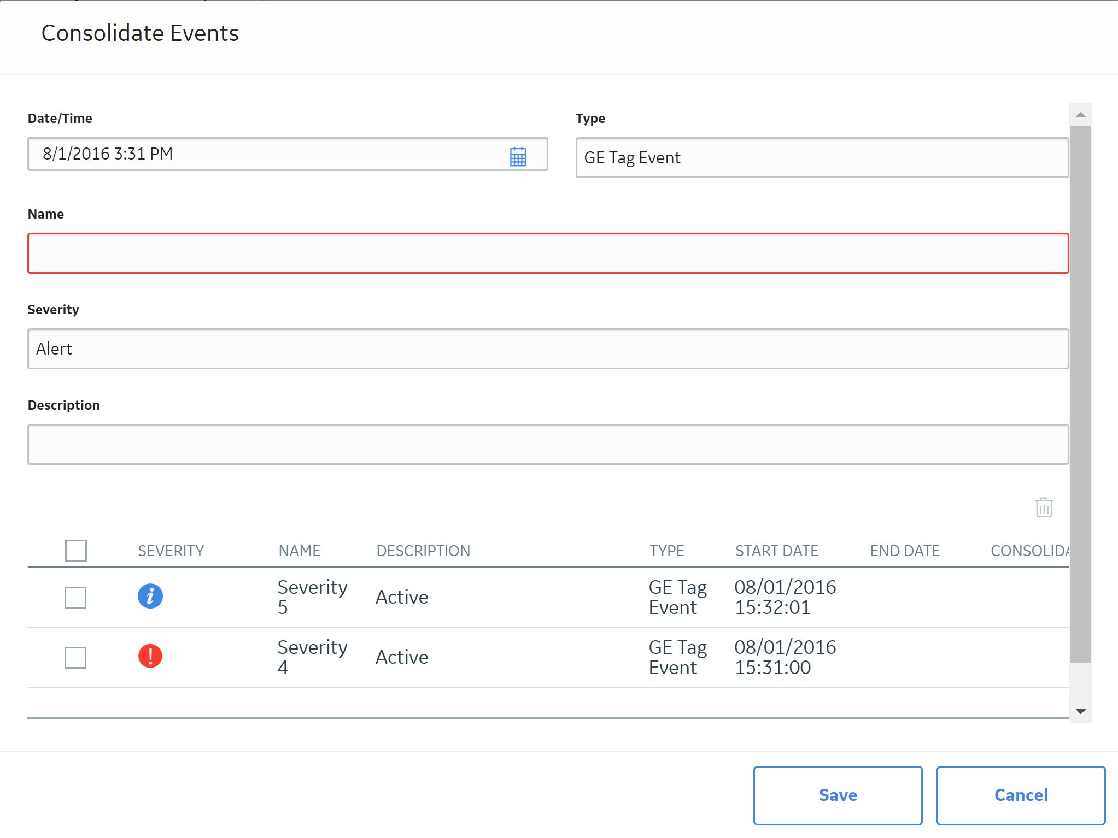Image resolution: width=1118 pixels, height=838 pixels.
Task: Click 'GE Tag Event' type in Severity 5 row
Action: pos(678,597)
